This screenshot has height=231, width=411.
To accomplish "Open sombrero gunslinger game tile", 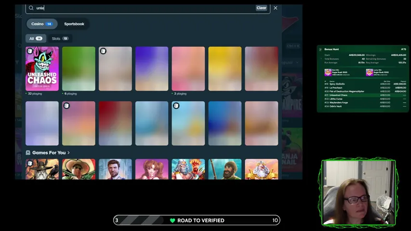I will [79, 169].
